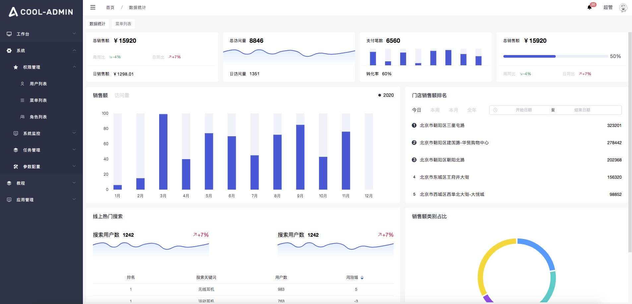Image resolution: width=632 pixels, height=304 pixels.
Task: Click the 系统 gear icon in sidebar
Action: click(x=9, y=50)
